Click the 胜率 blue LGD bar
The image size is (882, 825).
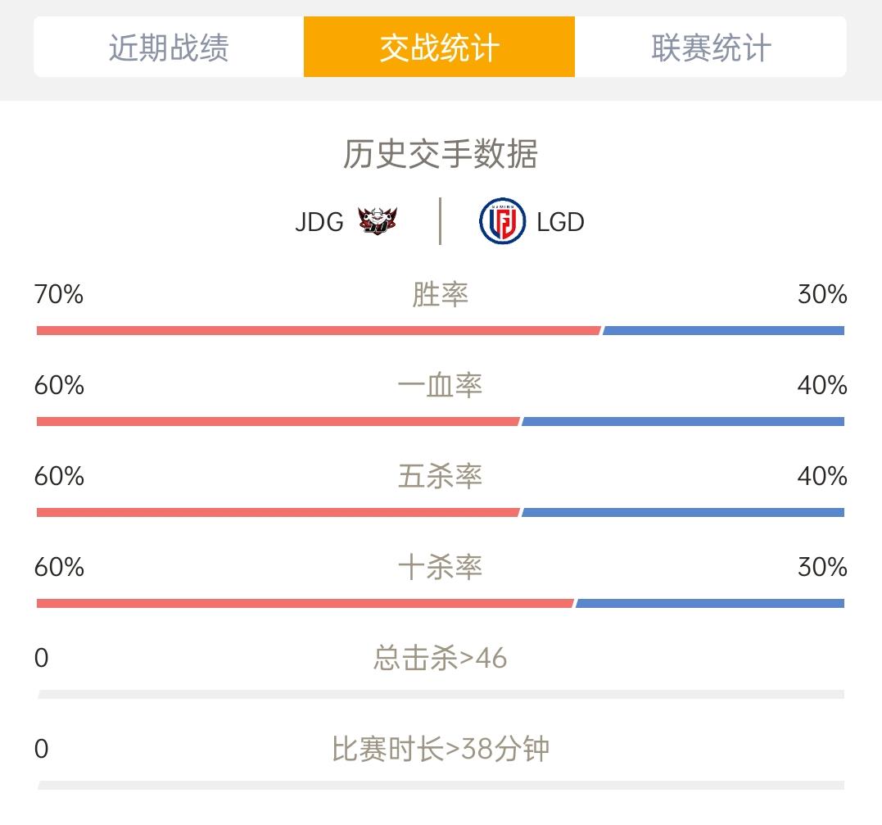click(x=723, y=330)
